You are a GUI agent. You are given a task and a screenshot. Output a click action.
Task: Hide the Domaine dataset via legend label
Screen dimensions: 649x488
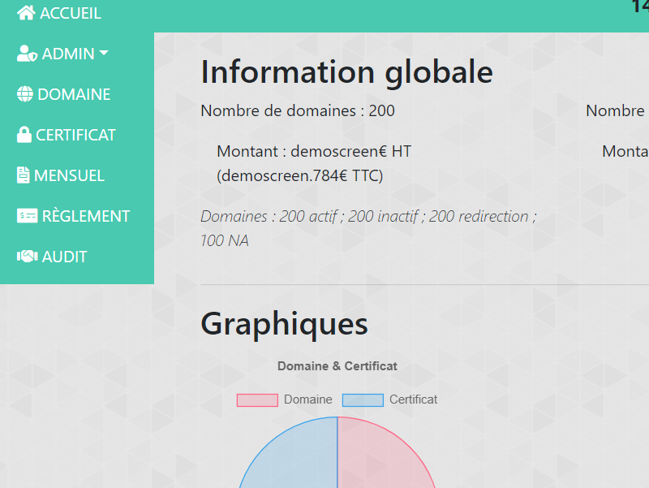(307, 399)
